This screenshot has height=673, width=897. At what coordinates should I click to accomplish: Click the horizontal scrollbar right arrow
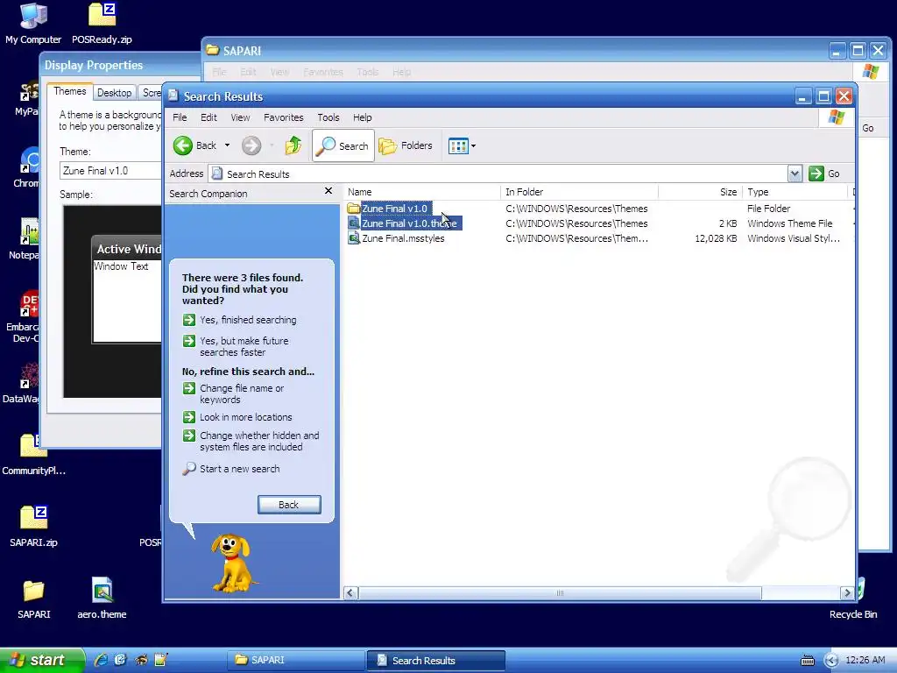(x=847, y=593)
